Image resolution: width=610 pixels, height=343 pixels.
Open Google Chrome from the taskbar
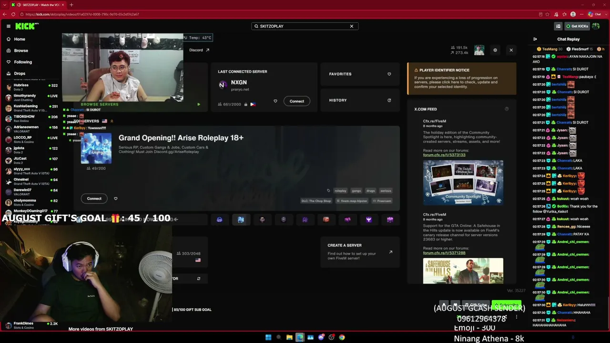pos(342,337)
